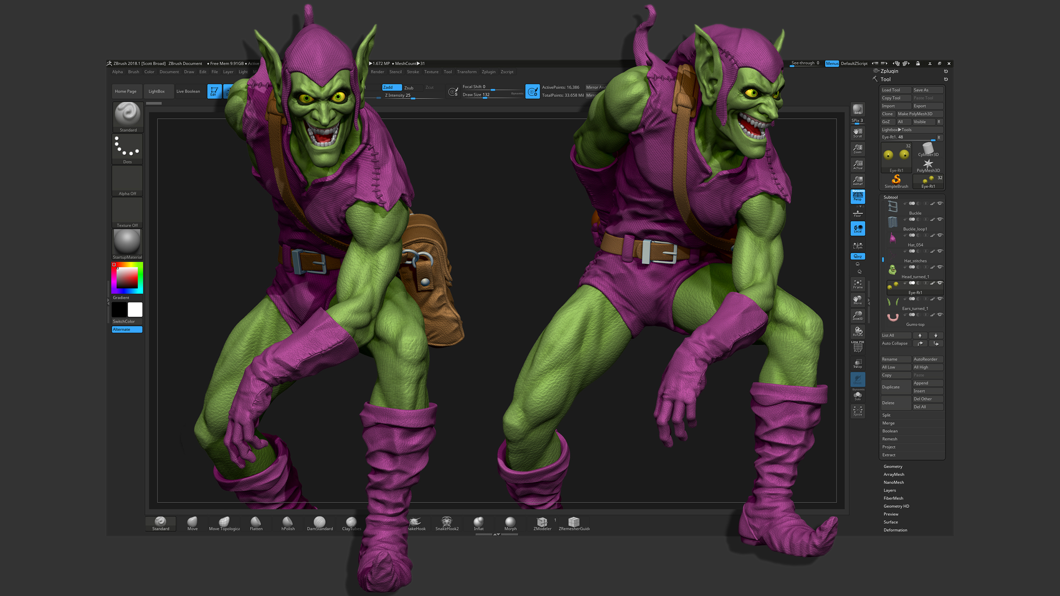Toggle the Transp transparency icon
The height and width of the screenshot is (596, 1060).
[858, 363]
